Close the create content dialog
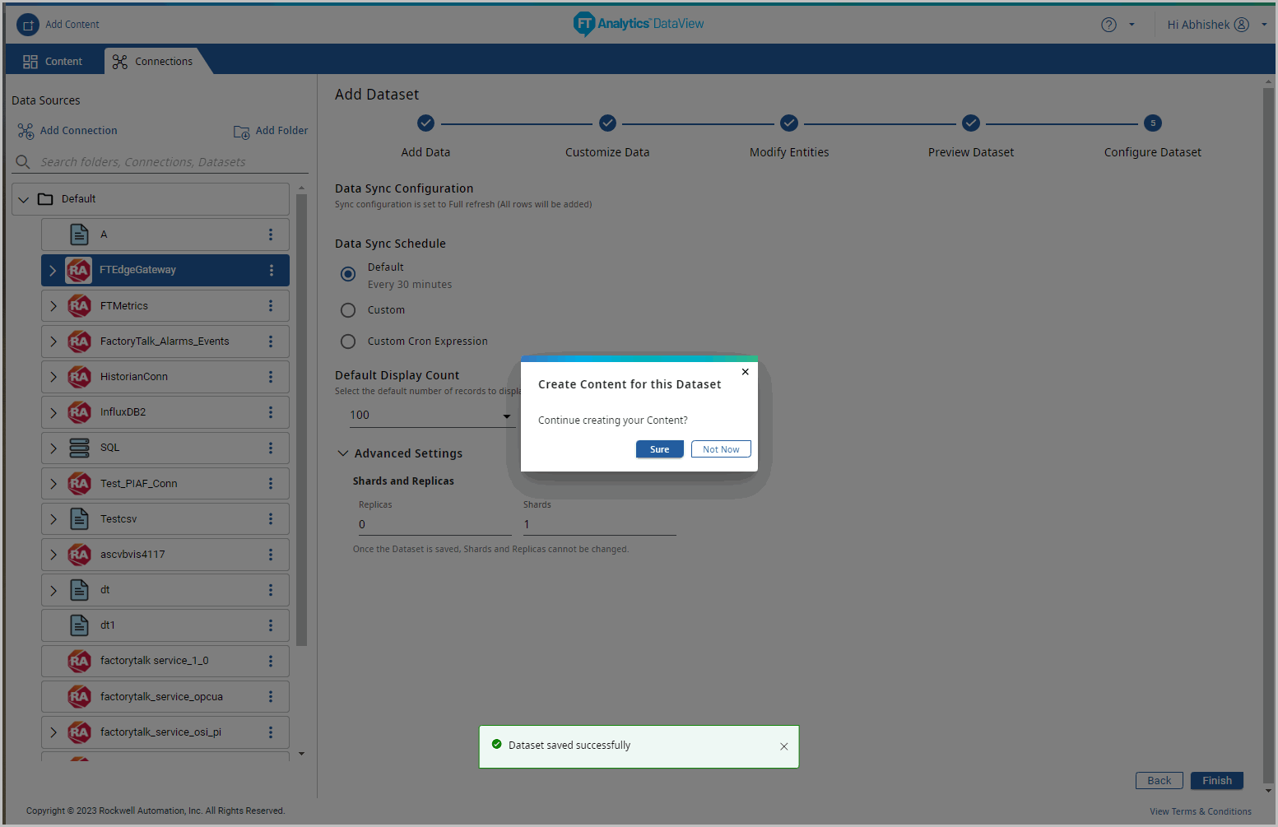The width and height of the screenshot is (1278, 827). tap(745, 372)
